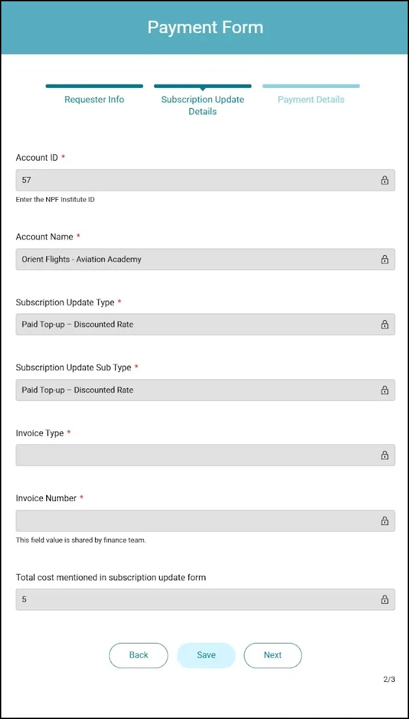Go to the Requester Info step
Screen dimensions: 409x719
(x=94, y=100)
